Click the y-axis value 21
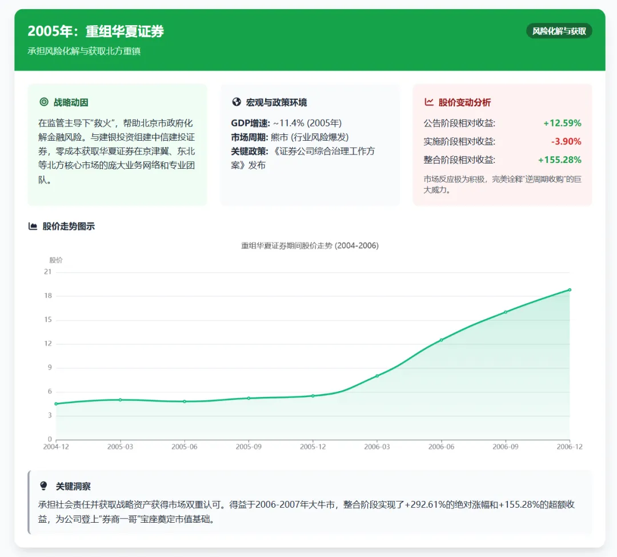The height and width of the screenshot is (557, 617). tap(47, 272)
